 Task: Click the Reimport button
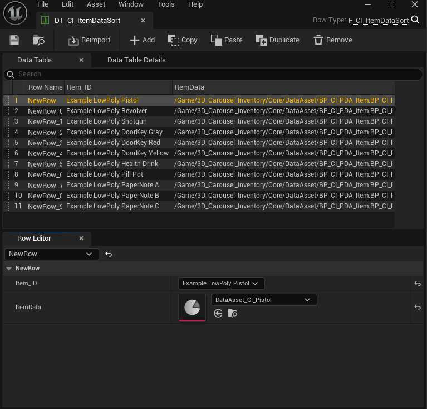tap(89, 40)
